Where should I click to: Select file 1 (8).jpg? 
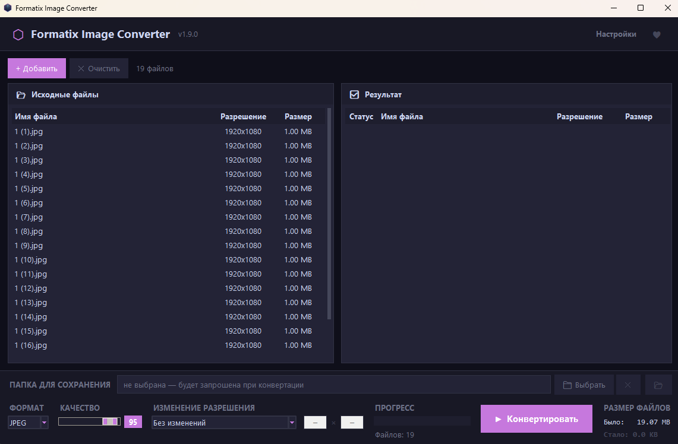coord(169,231)
